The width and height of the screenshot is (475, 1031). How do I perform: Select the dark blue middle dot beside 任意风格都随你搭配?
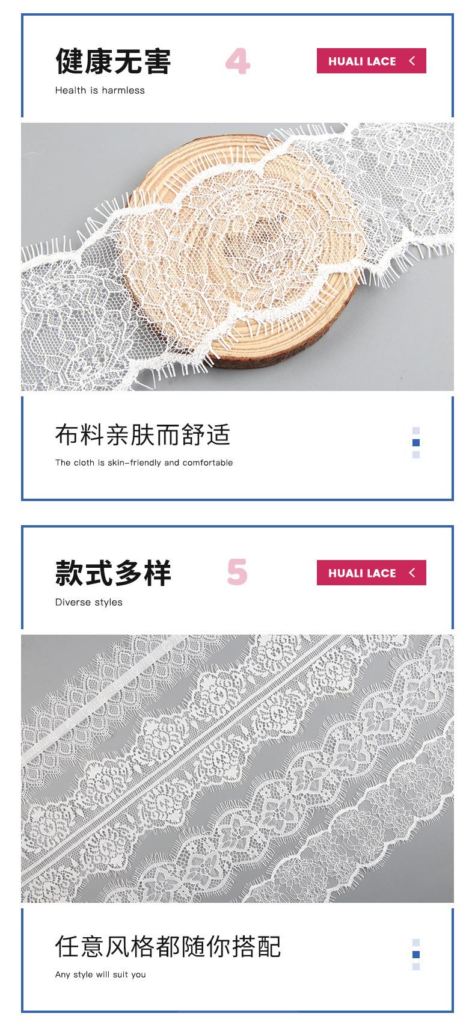(x=416, y=955)
